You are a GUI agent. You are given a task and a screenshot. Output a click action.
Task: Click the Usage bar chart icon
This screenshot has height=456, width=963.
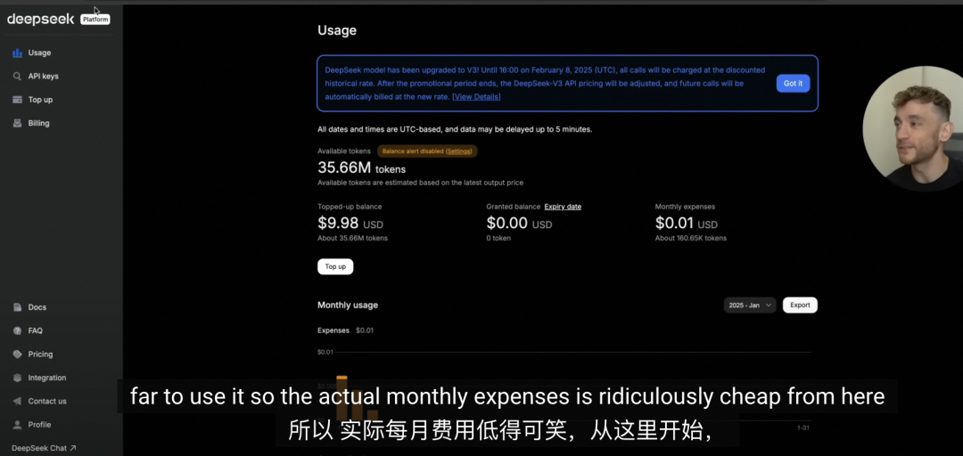[17, 53]
